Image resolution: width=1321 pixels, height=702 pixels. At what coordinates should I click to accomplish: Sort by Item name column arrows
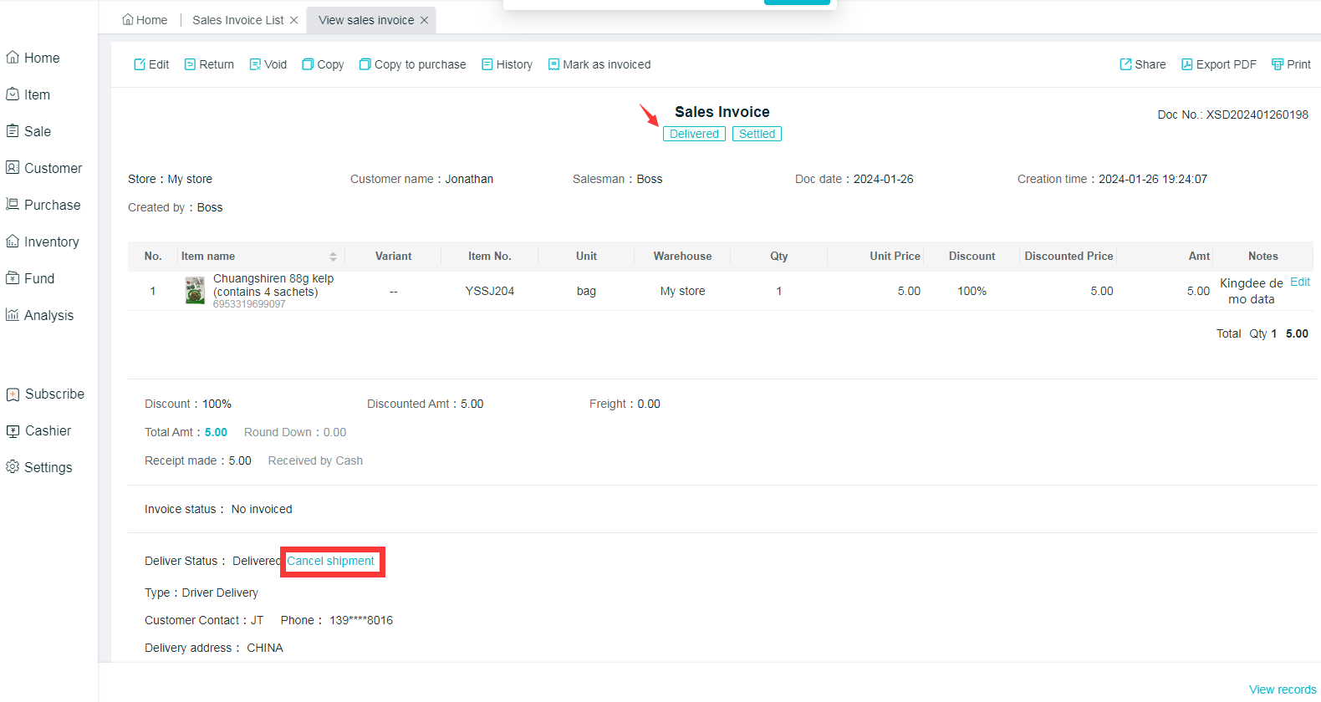(x=333, y=257)
